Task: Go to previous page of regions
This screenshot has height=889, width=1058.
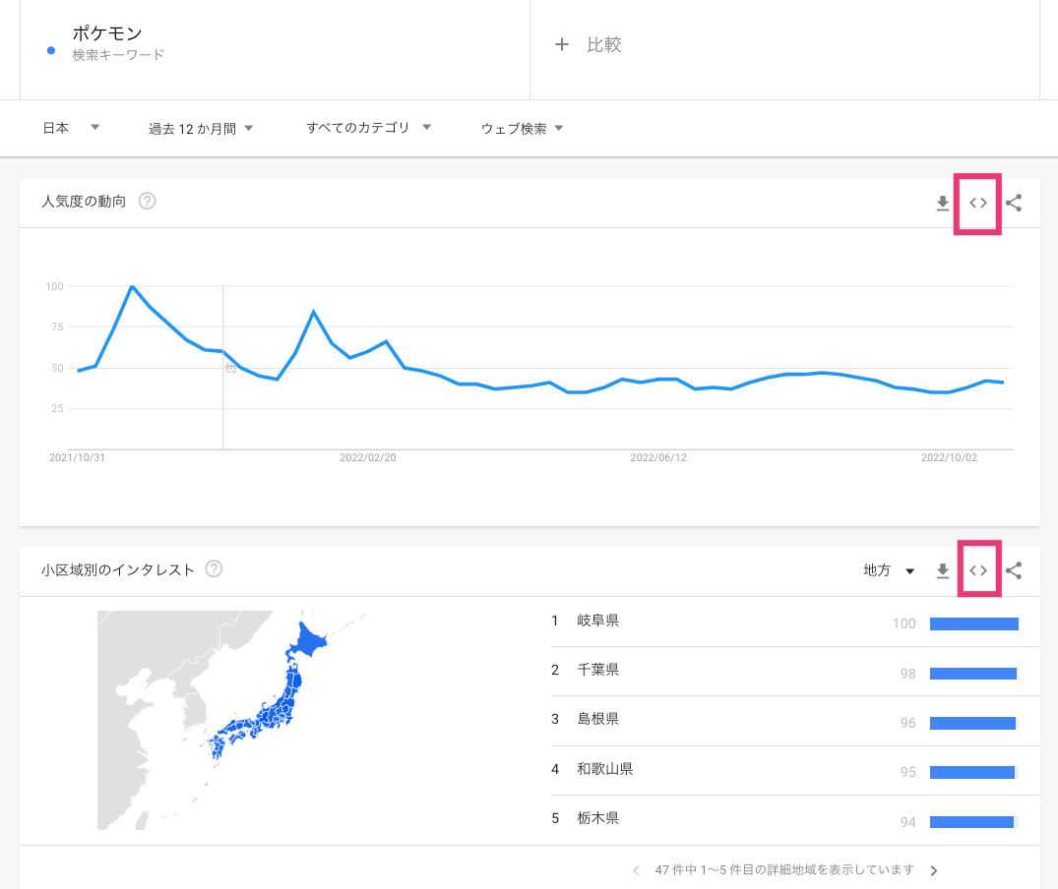Action: click(x=636, y=870)
